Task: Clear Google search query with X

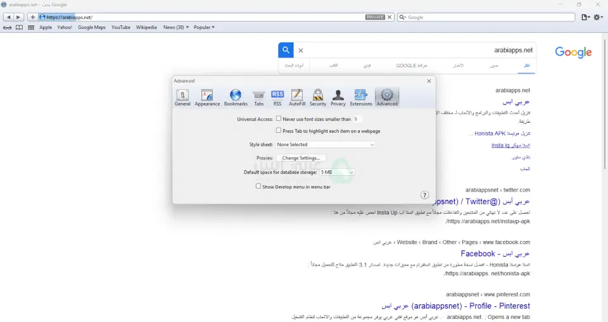Action: click(300, 51)
